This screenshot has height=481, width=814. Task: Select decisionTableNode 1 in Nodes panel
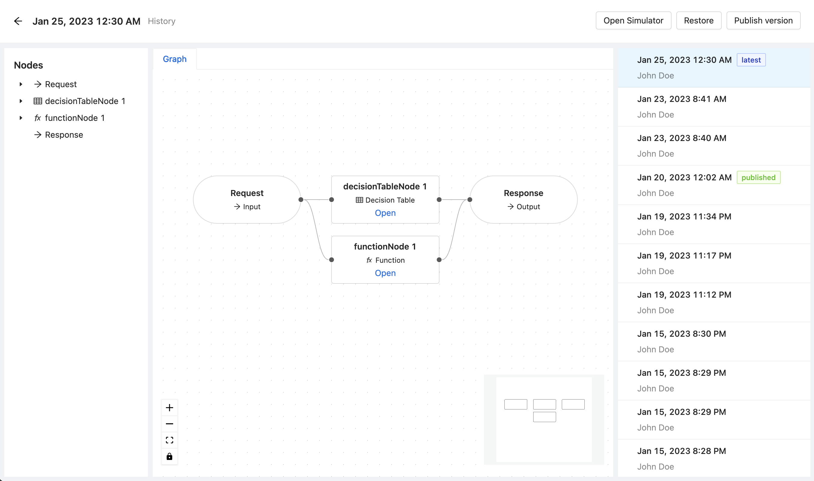85,101
